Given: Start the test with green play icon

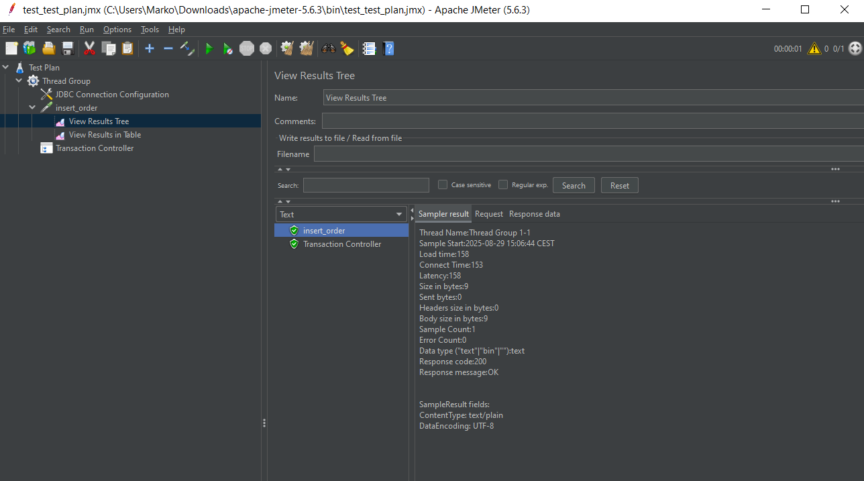Looking at the screenshot, I should pos(209,48).
